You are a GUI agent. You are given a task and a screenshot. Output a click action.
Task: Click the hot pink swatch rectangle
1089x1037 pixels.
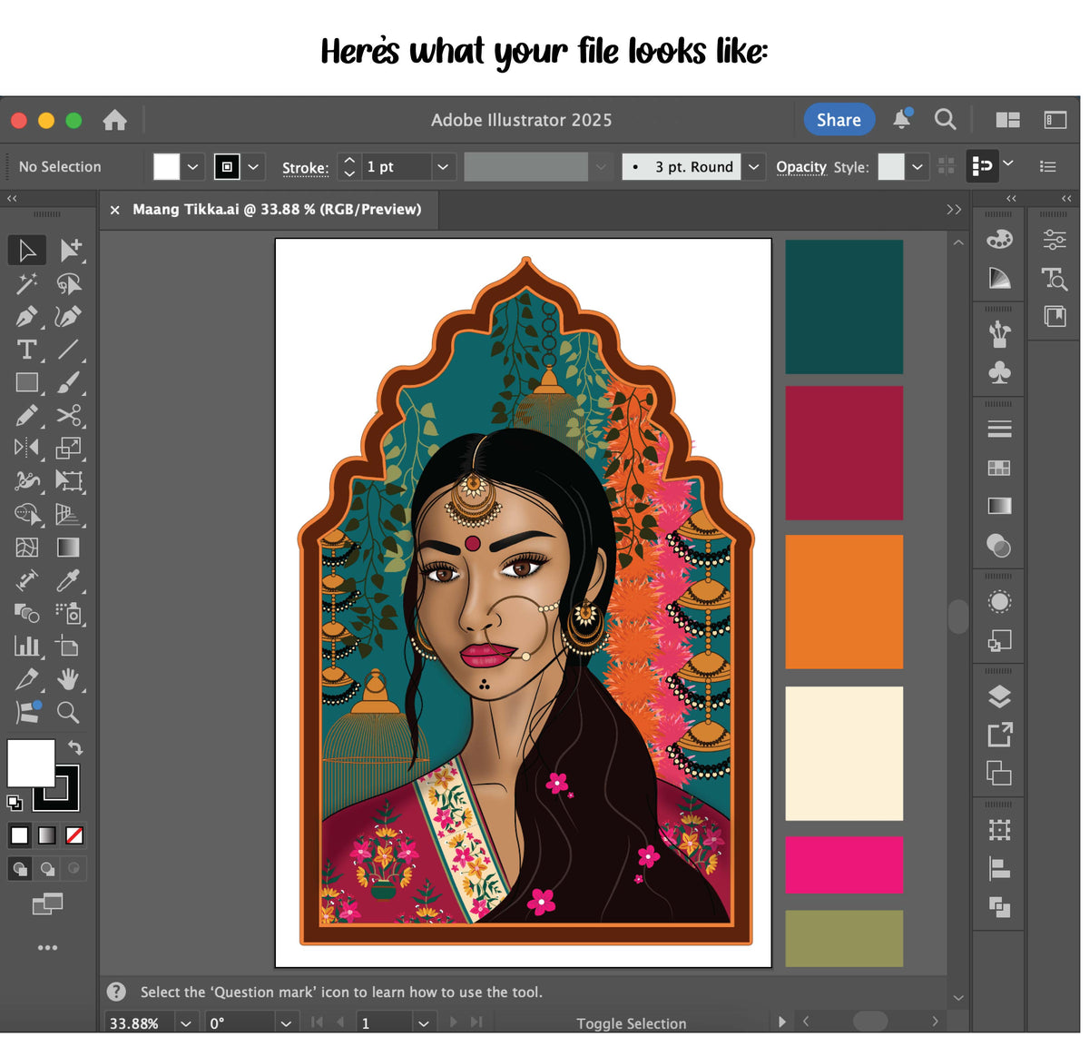[844, 864]
